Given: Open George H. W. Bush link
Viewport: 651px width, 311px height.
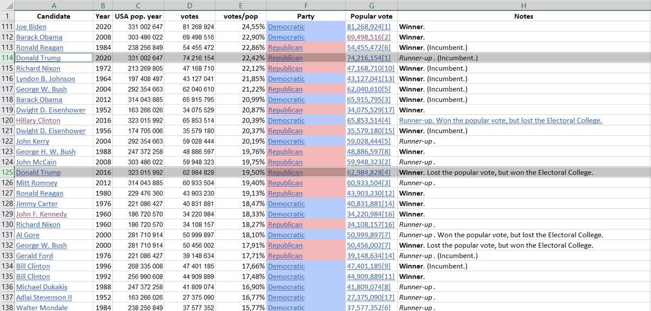Looking at the screenshot, I should tap(46, 152).
